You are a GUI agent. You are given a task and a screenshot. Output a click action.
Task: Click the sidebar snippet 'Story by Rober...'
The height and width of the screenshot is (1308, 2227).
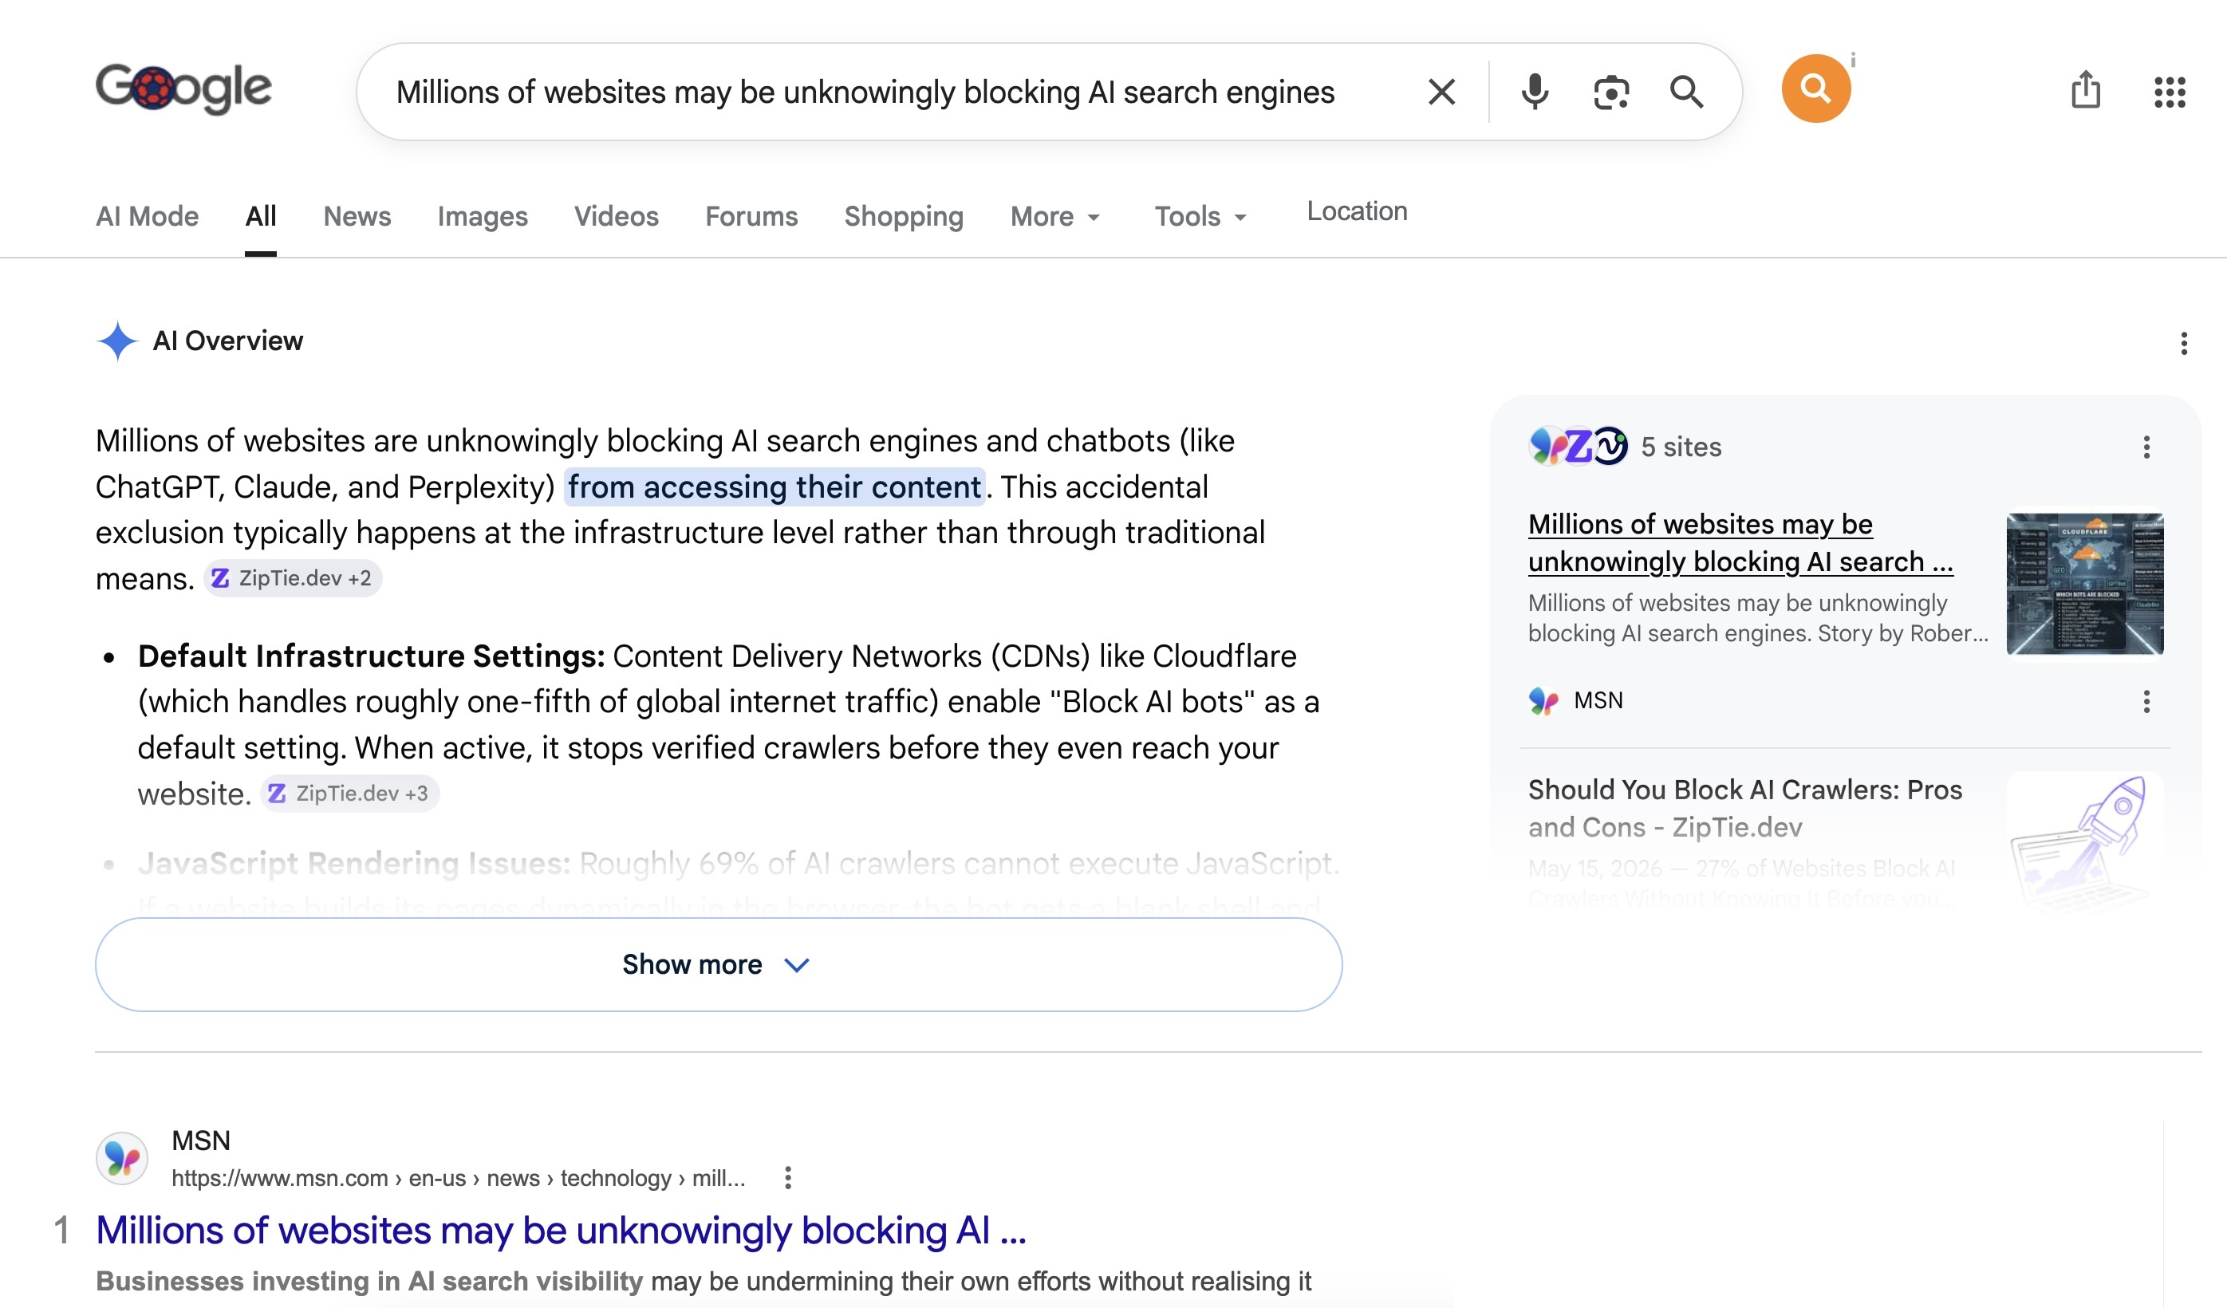point(1902,632)
